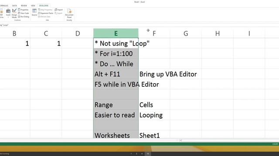The image size is (279, 156).
Task: Open the Insert controls button
Action: point(8,13)
